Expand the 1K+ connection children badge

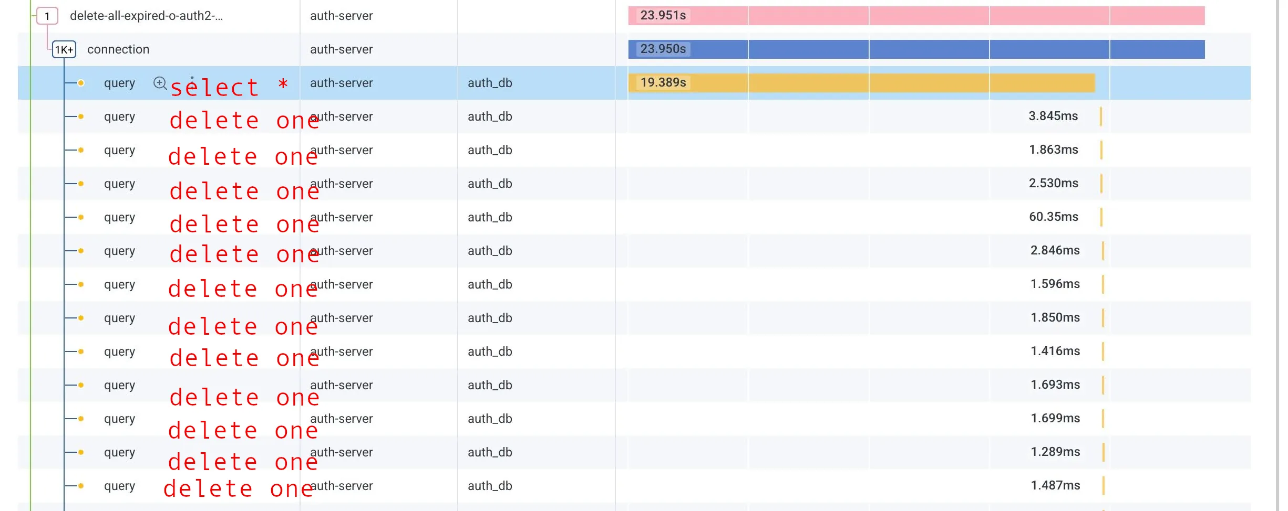[64, 50]
